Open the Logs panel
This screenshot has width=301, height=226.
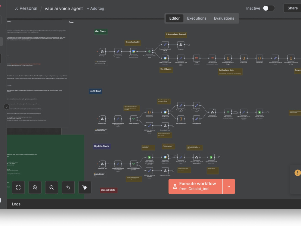[16, 204]
